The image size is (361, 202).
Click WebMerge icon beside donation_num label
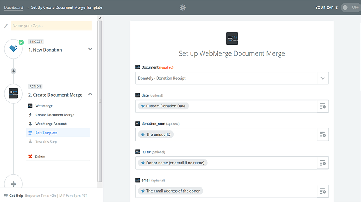pyautogui.click(x=138, y=124)
